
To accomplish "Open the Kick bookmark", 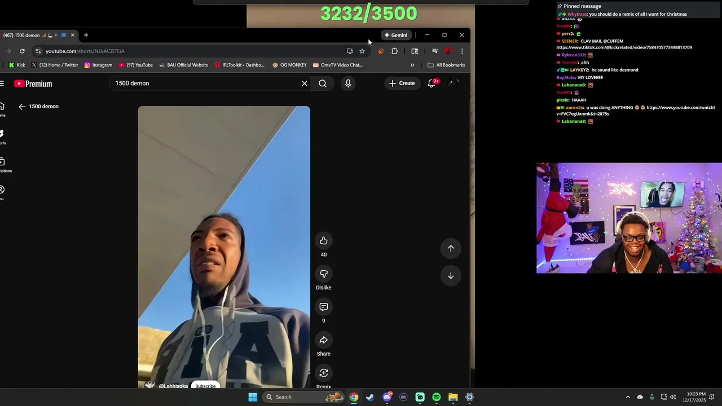I will click(17, 65).
